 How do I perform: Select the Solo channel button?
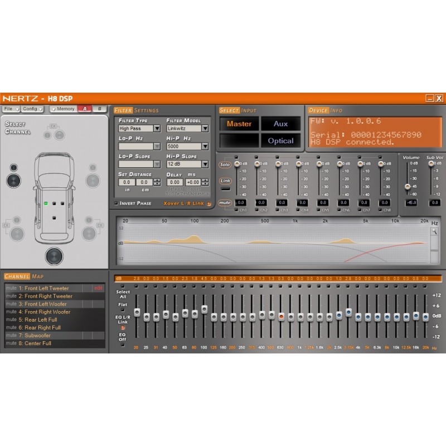coord(225,164)
